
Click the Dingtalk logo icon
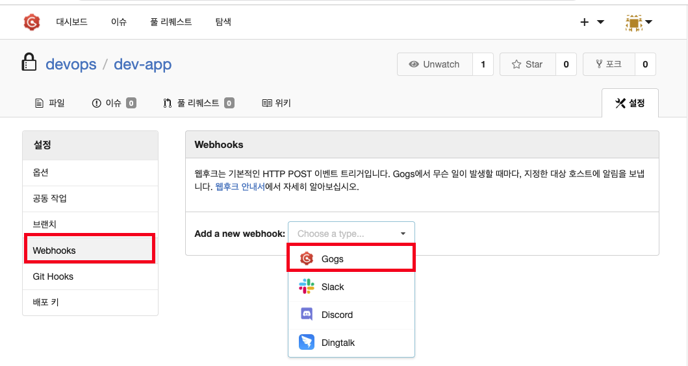point(307,342)
